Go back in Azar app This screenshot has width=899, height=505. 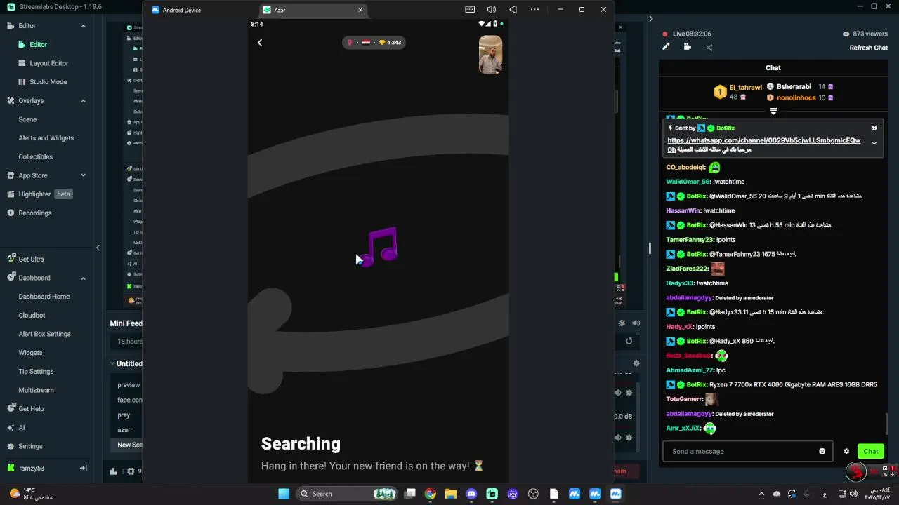coord(260,43)
